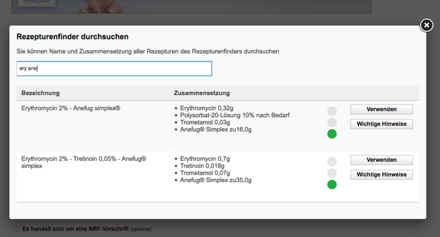
Task: Click the top gray status light in first row
Action: [x=332, y=111]
